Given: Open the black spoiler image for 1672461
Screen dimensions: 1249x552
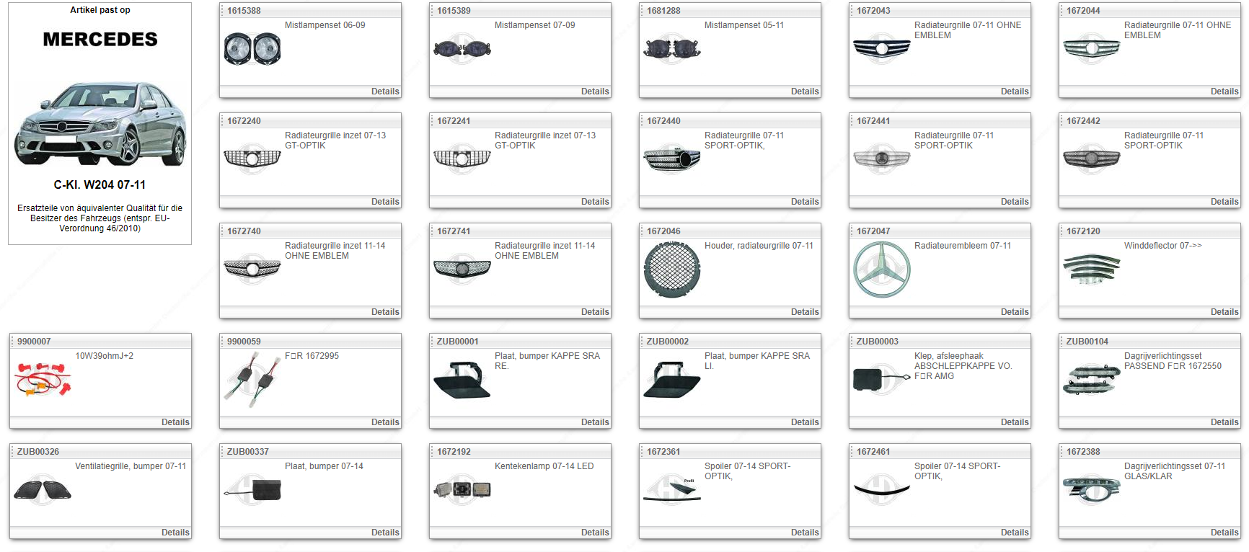Looking at the screenshot, I should coord(882,490).
